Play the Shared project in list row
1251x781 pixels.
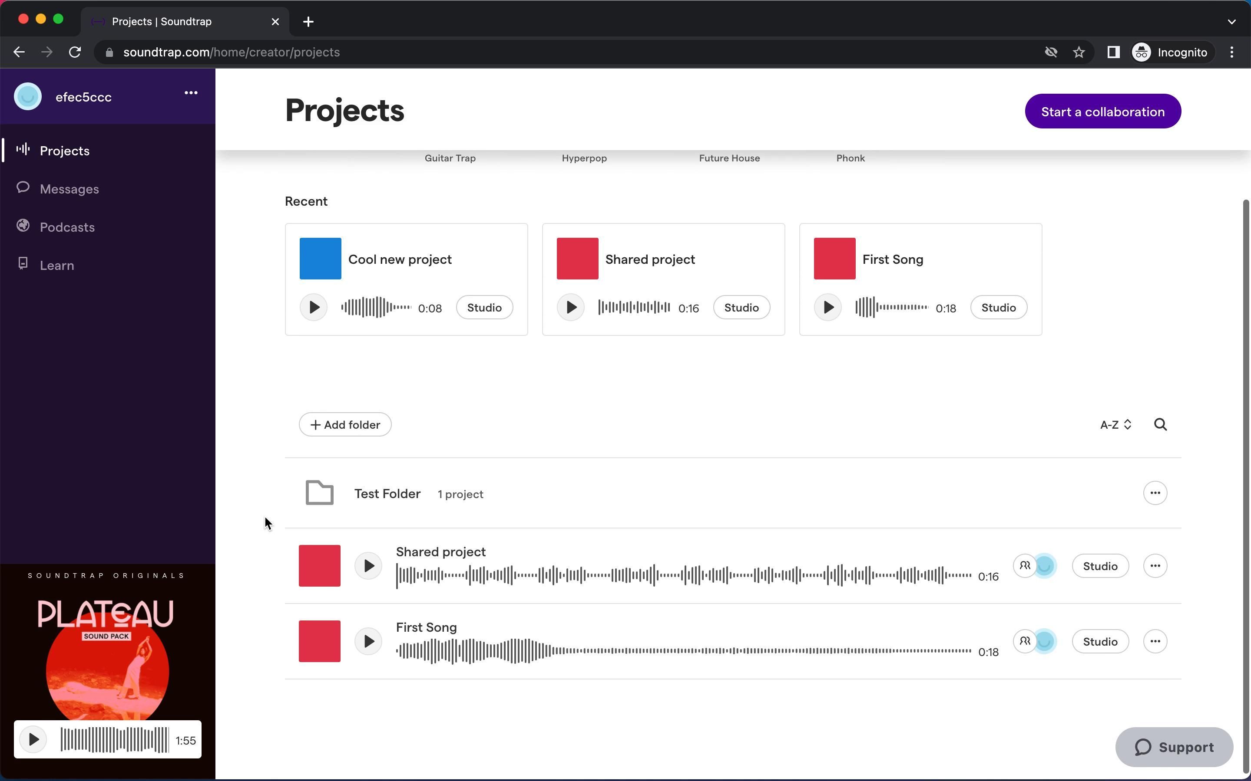point(368,566)
